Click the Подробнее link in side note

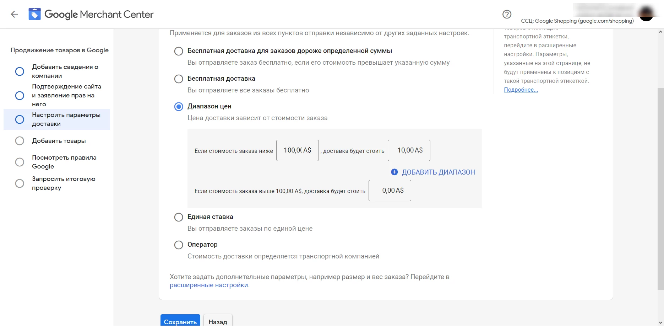(521, 90)
